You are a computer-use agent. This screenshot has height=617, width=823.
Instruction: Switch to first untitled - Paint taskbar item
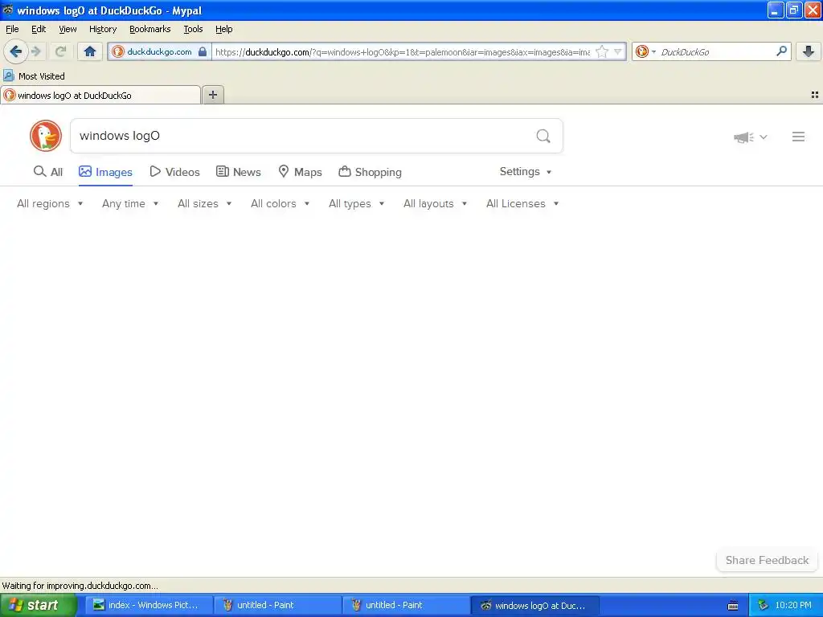click(278, 605)
